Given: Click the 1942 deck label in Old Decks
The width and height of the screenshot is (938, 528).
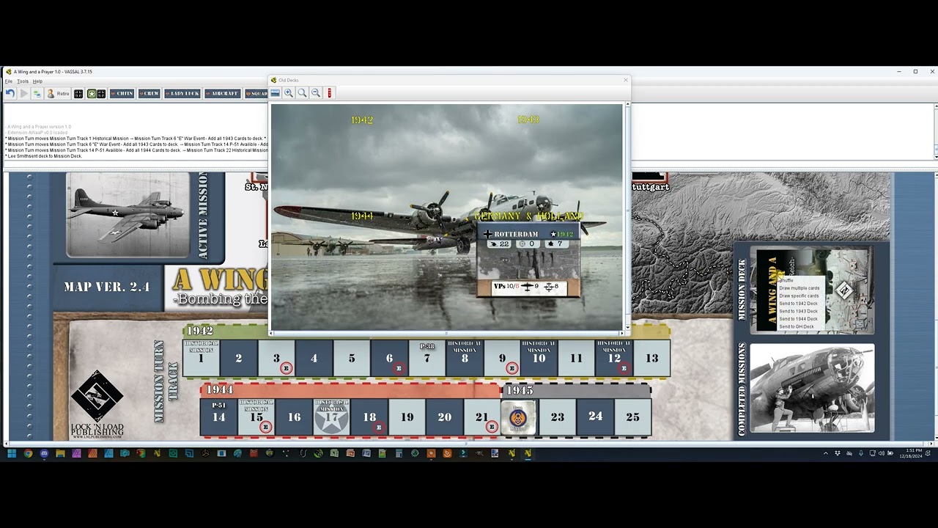Looking at the screenshot, I should coord(362,120).
